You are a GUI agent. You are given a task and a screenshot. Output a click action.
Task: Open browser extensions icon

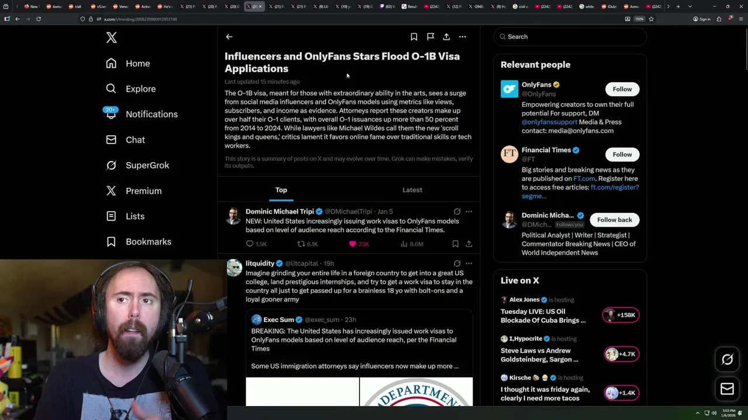point(719,19)
